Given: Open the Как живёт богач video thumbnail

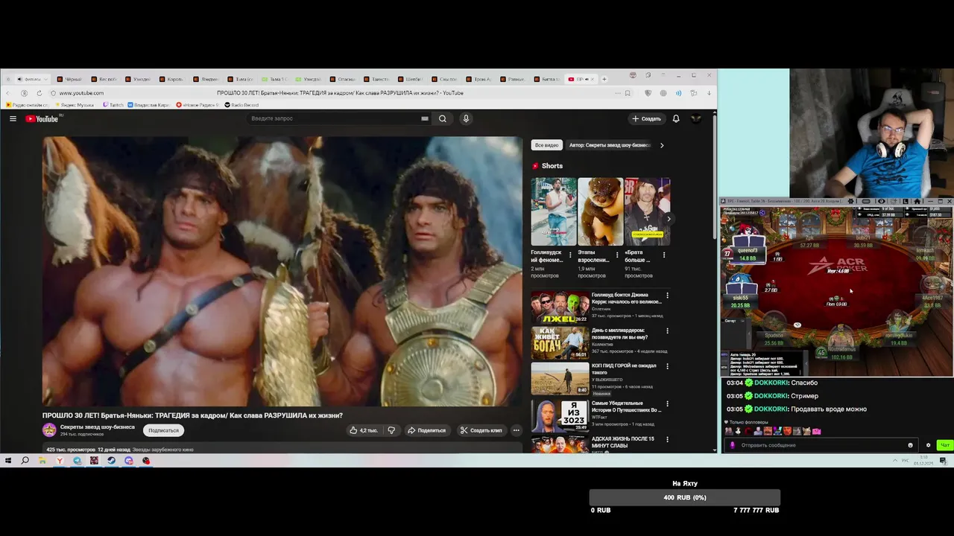Looking at the screenshot, I should [560, 342].
